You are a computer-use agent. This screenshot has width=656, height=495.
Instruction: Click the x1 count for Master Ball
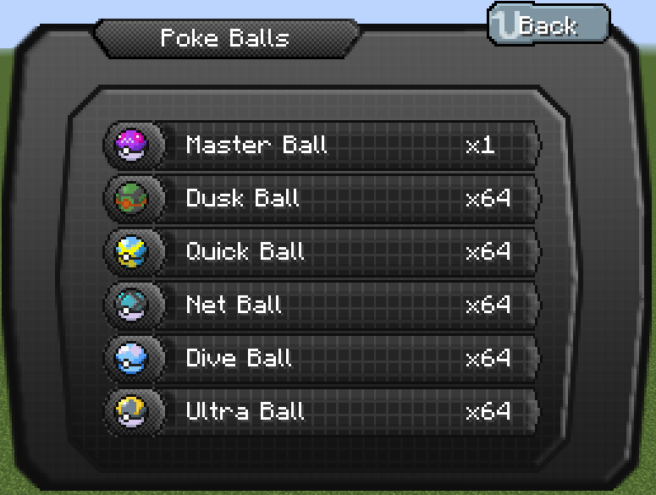[x=480, y=145]
